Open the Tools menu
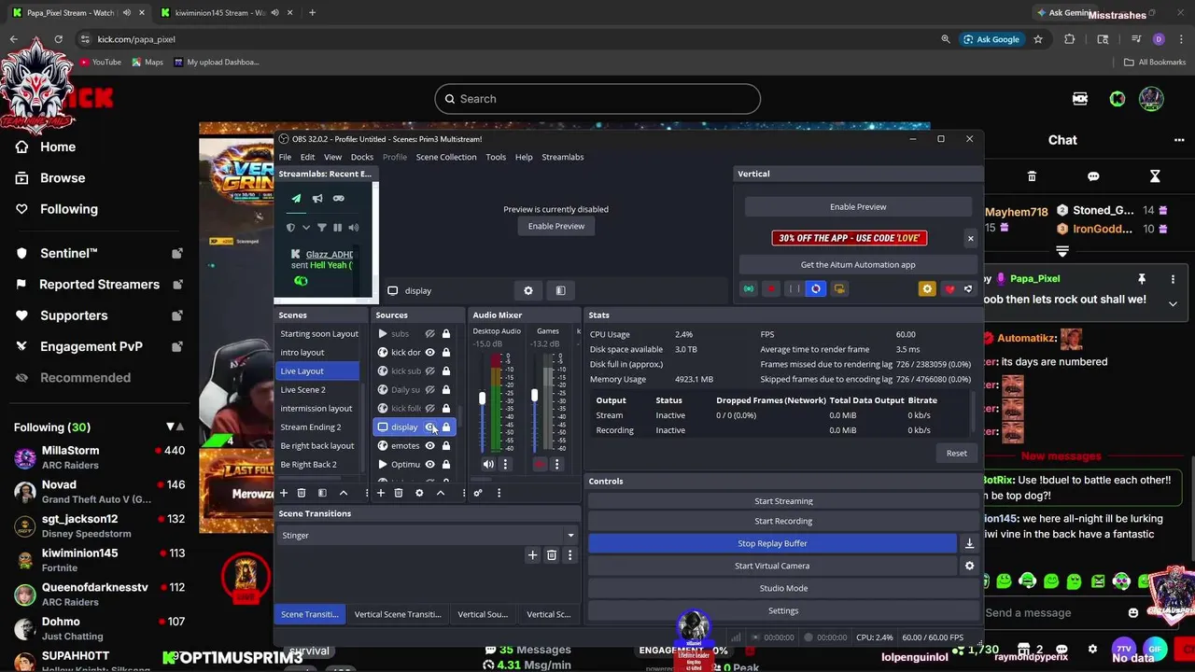This screenshot has width=1195, height=672. tap(496, 157)
